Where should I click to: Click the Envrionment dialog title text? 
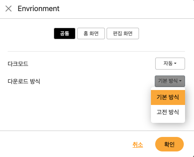tap(38, 9)
